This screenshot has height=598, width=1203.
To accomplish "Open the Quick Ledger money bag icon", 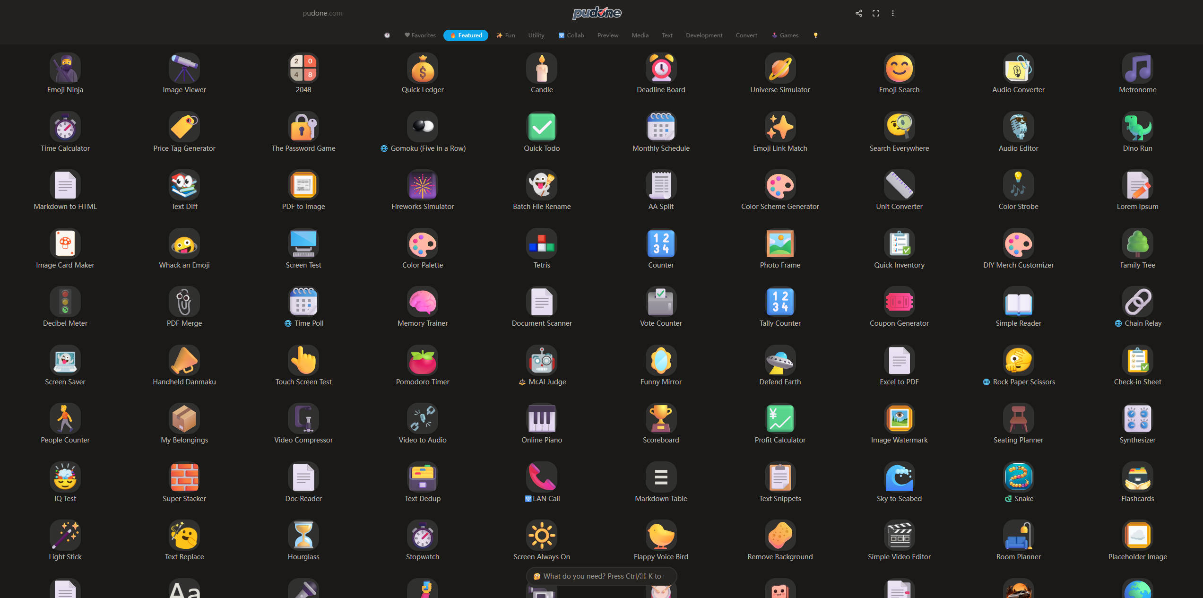I will pos(423,68).
